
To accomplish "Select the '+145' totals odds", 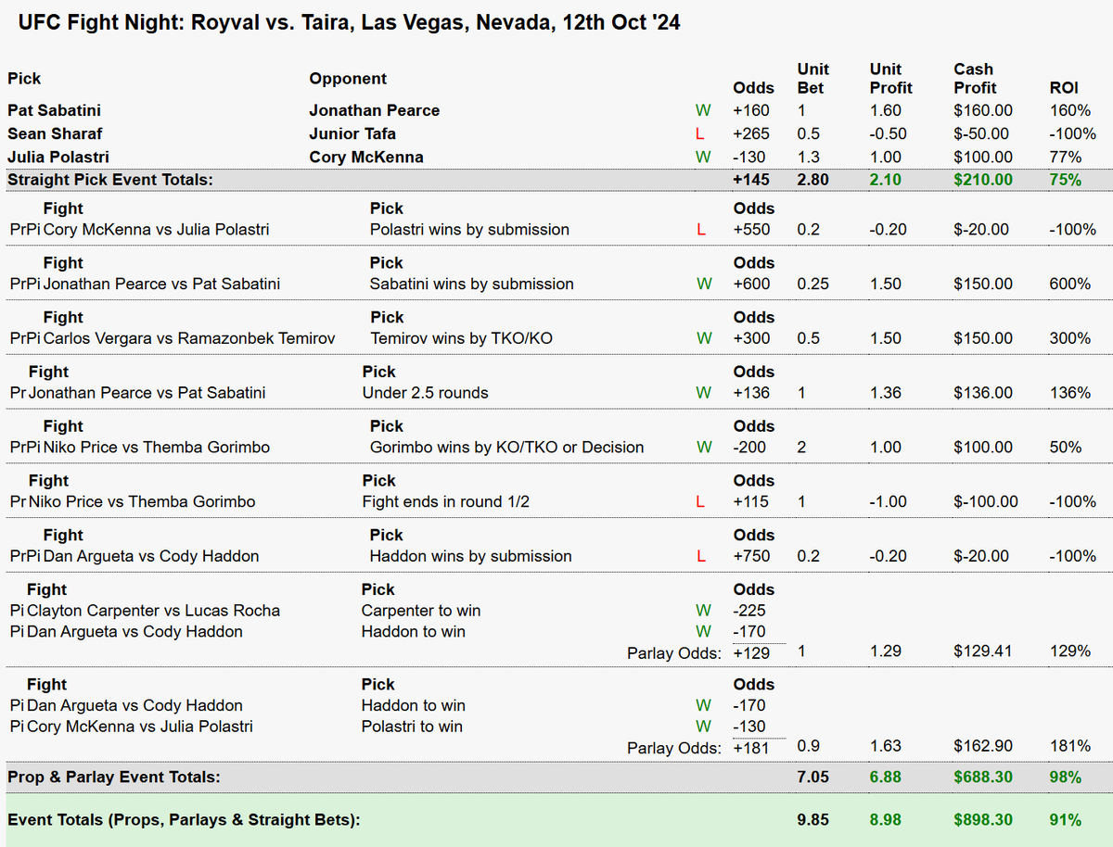I will click(x=751, y=180).
